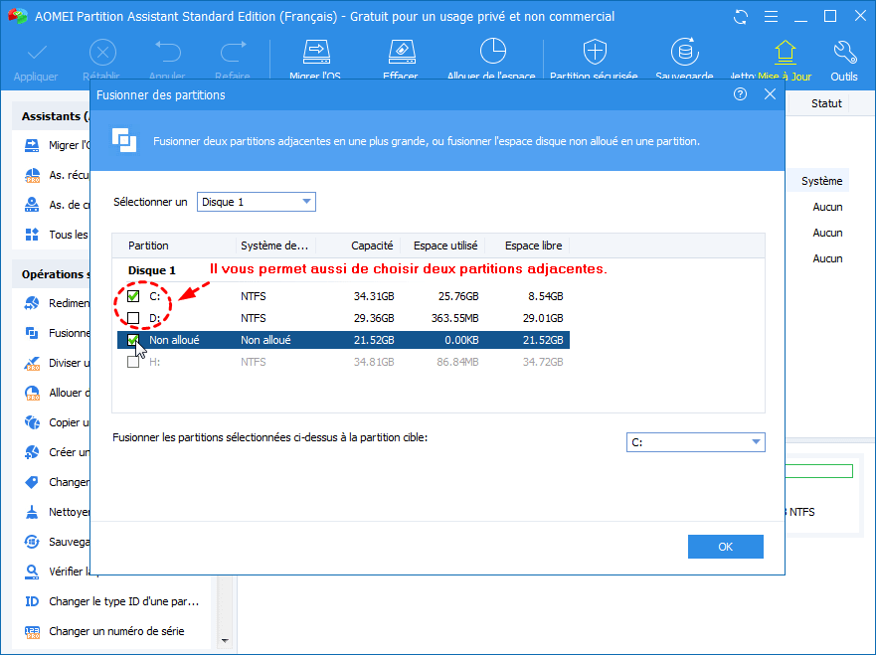The width and height of the screenshot is (876, 655).
Task: Select the As. de c… wizard sidebar item
Action: click(x=57, y=205)
